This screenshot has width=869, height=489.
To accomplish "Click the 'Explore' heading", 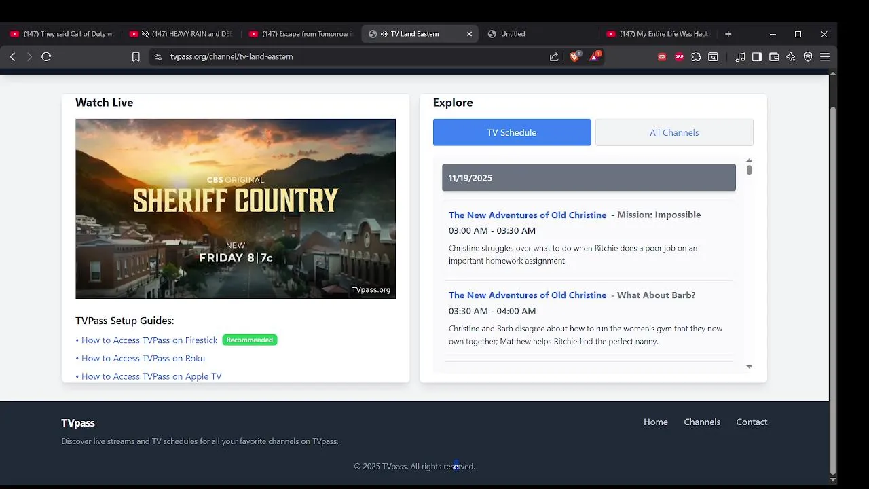I will [453, 103].
